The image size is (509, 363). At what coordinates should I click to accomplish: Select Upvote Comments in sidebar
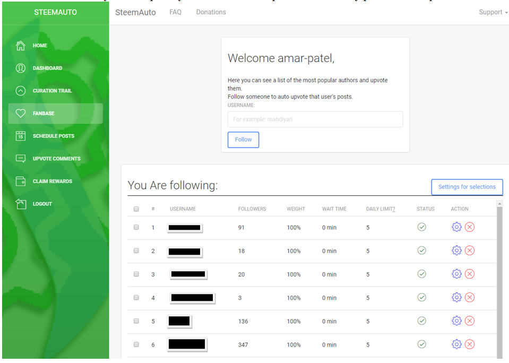point(56,159)
